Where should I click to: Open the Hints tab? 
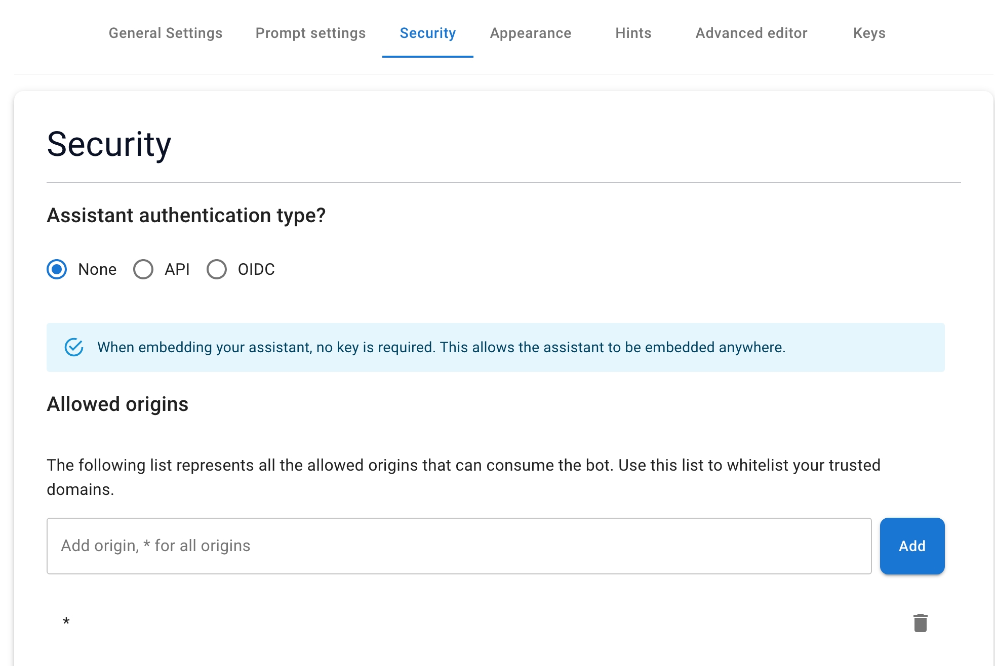(x=633, y=33)
